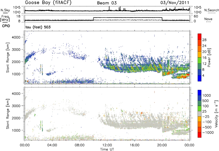The height and width of the screenshot is (151, 219).
Task: Click the 12:00 time tick label
Action: pos(107,145)
